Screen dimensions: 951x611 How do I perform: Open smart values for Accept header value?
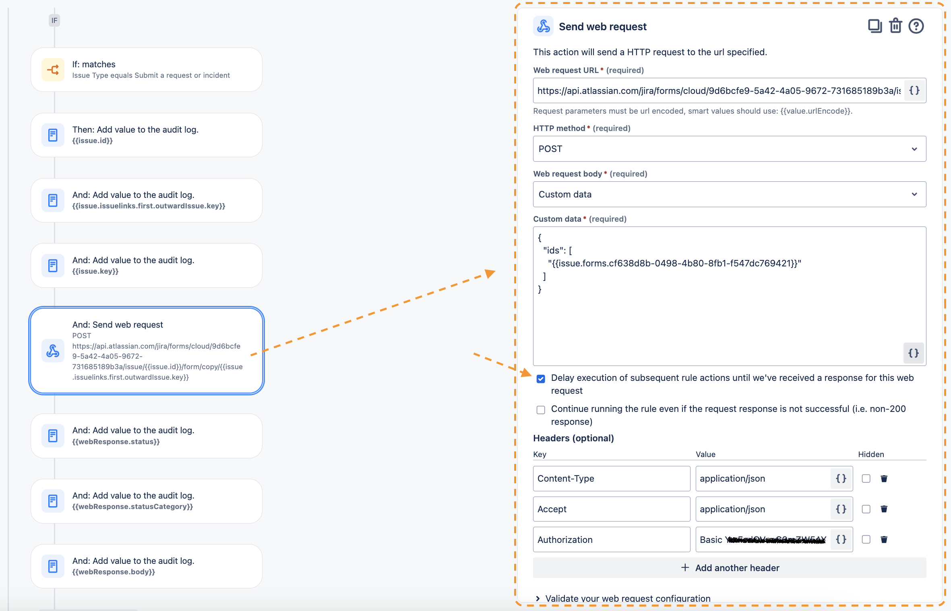pos(841,509)
